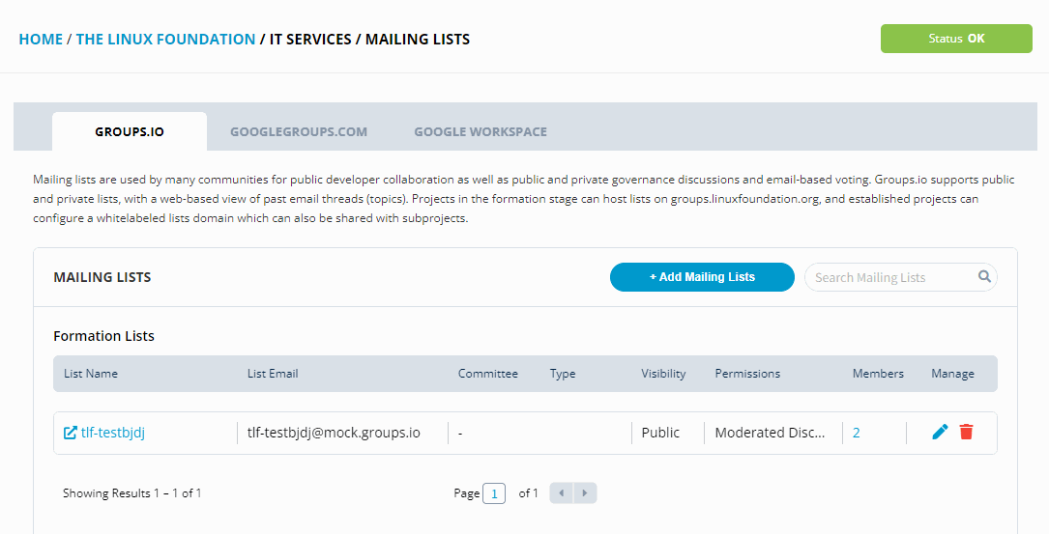
Task: Click the red trash delete icon
Action: [966, 432]
